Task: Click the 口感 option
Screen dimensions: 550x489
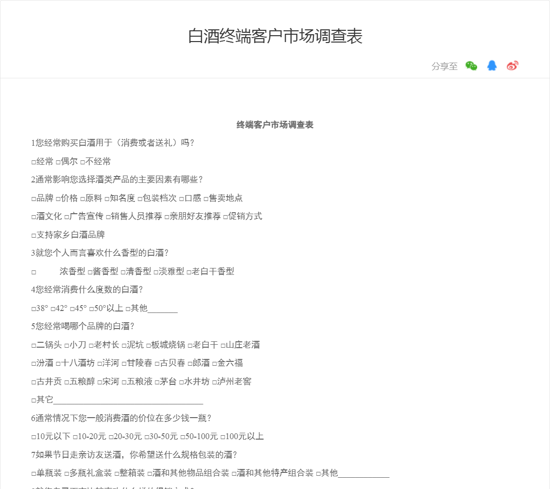Action: coord(190,198)
